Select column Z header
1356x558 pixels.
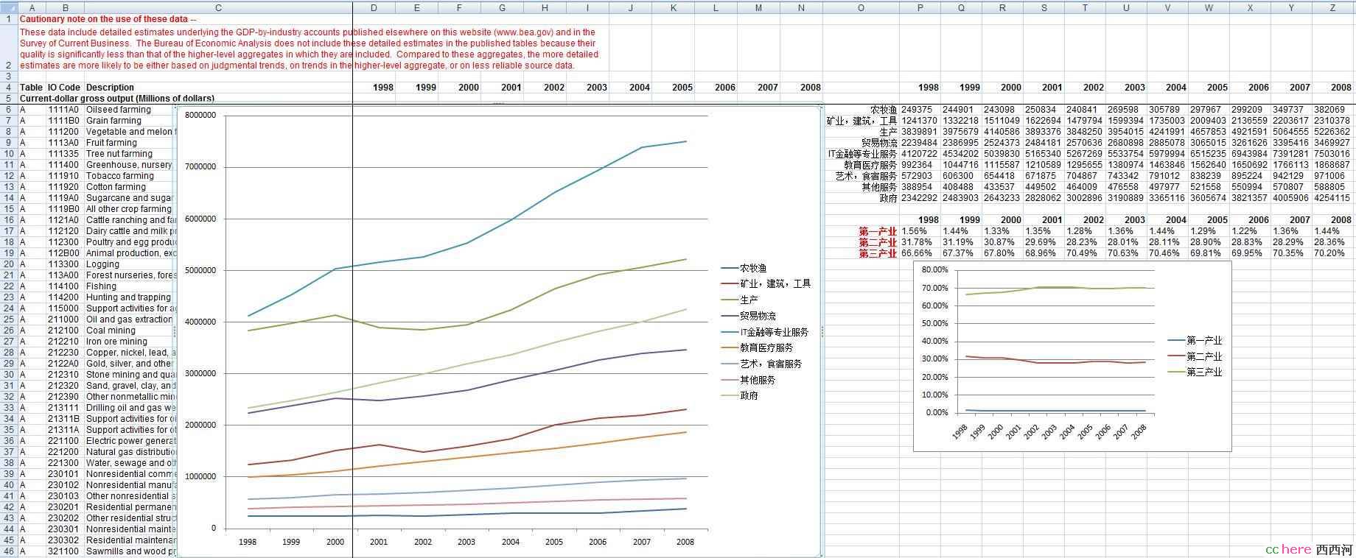(1332, 7)
